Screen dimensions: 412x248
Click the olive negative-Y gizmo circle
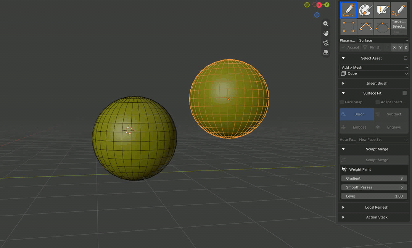tap(307, 5)
